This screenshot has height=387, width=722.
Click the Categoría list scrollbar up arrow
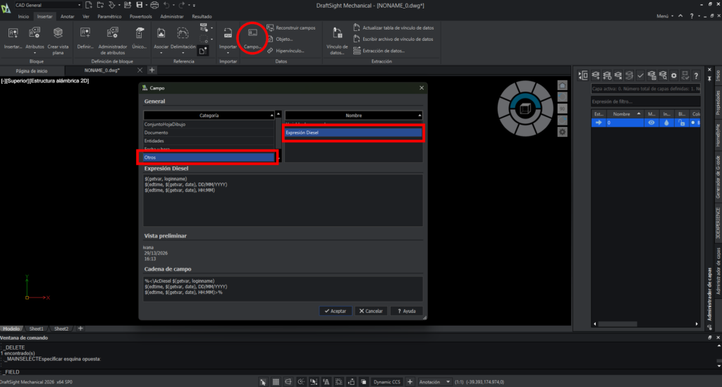click(x=278, y=114)
